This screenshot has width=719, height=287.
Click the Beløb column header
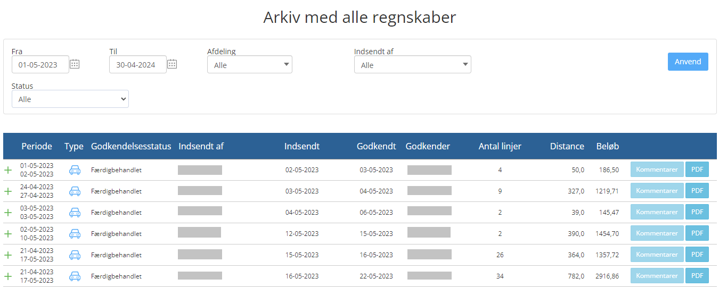tap(608, 146)
